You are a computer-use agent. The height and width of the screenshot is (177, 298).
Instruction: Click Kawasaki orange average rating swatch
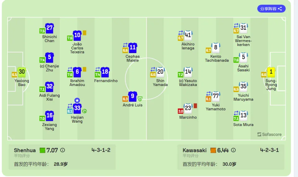point(213,150)
